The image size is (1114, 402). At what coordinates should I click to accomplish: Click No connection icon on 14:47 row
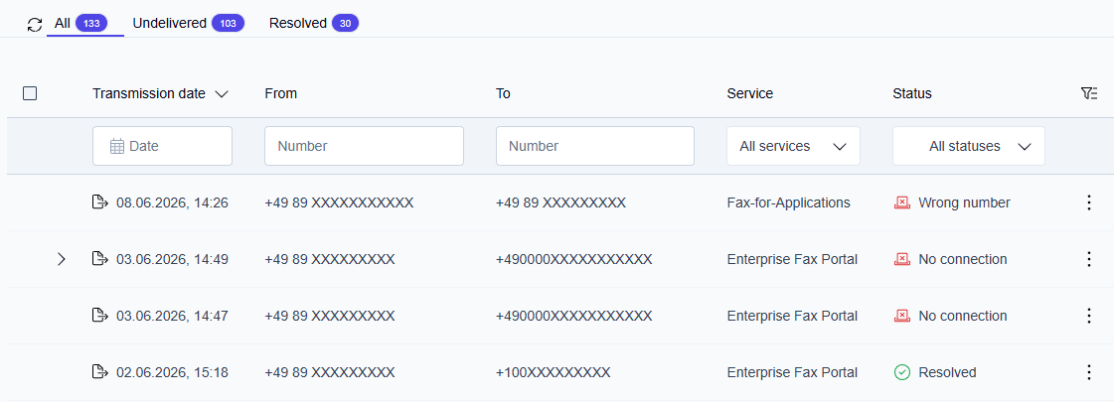pyautogui.click(x=901, y=316)
